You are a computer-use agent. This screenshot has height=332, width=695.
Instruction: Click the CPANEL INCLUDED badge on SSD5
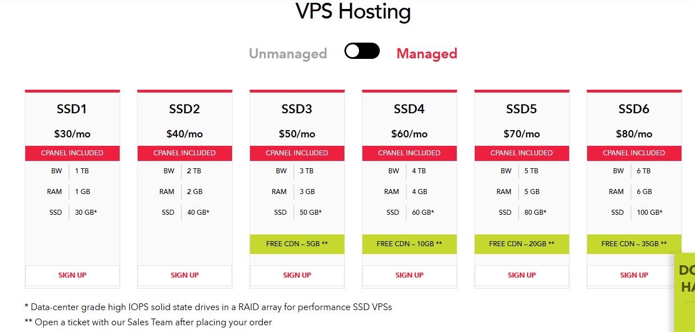[522, 153]
